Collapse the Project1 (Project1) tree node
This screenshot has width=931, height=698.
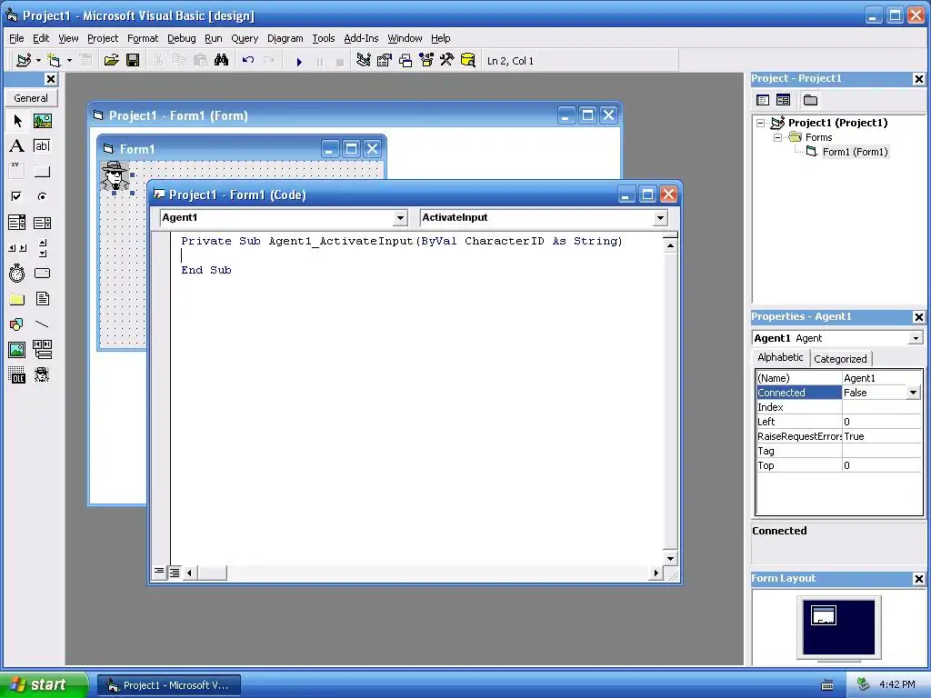tap(761, 123)
